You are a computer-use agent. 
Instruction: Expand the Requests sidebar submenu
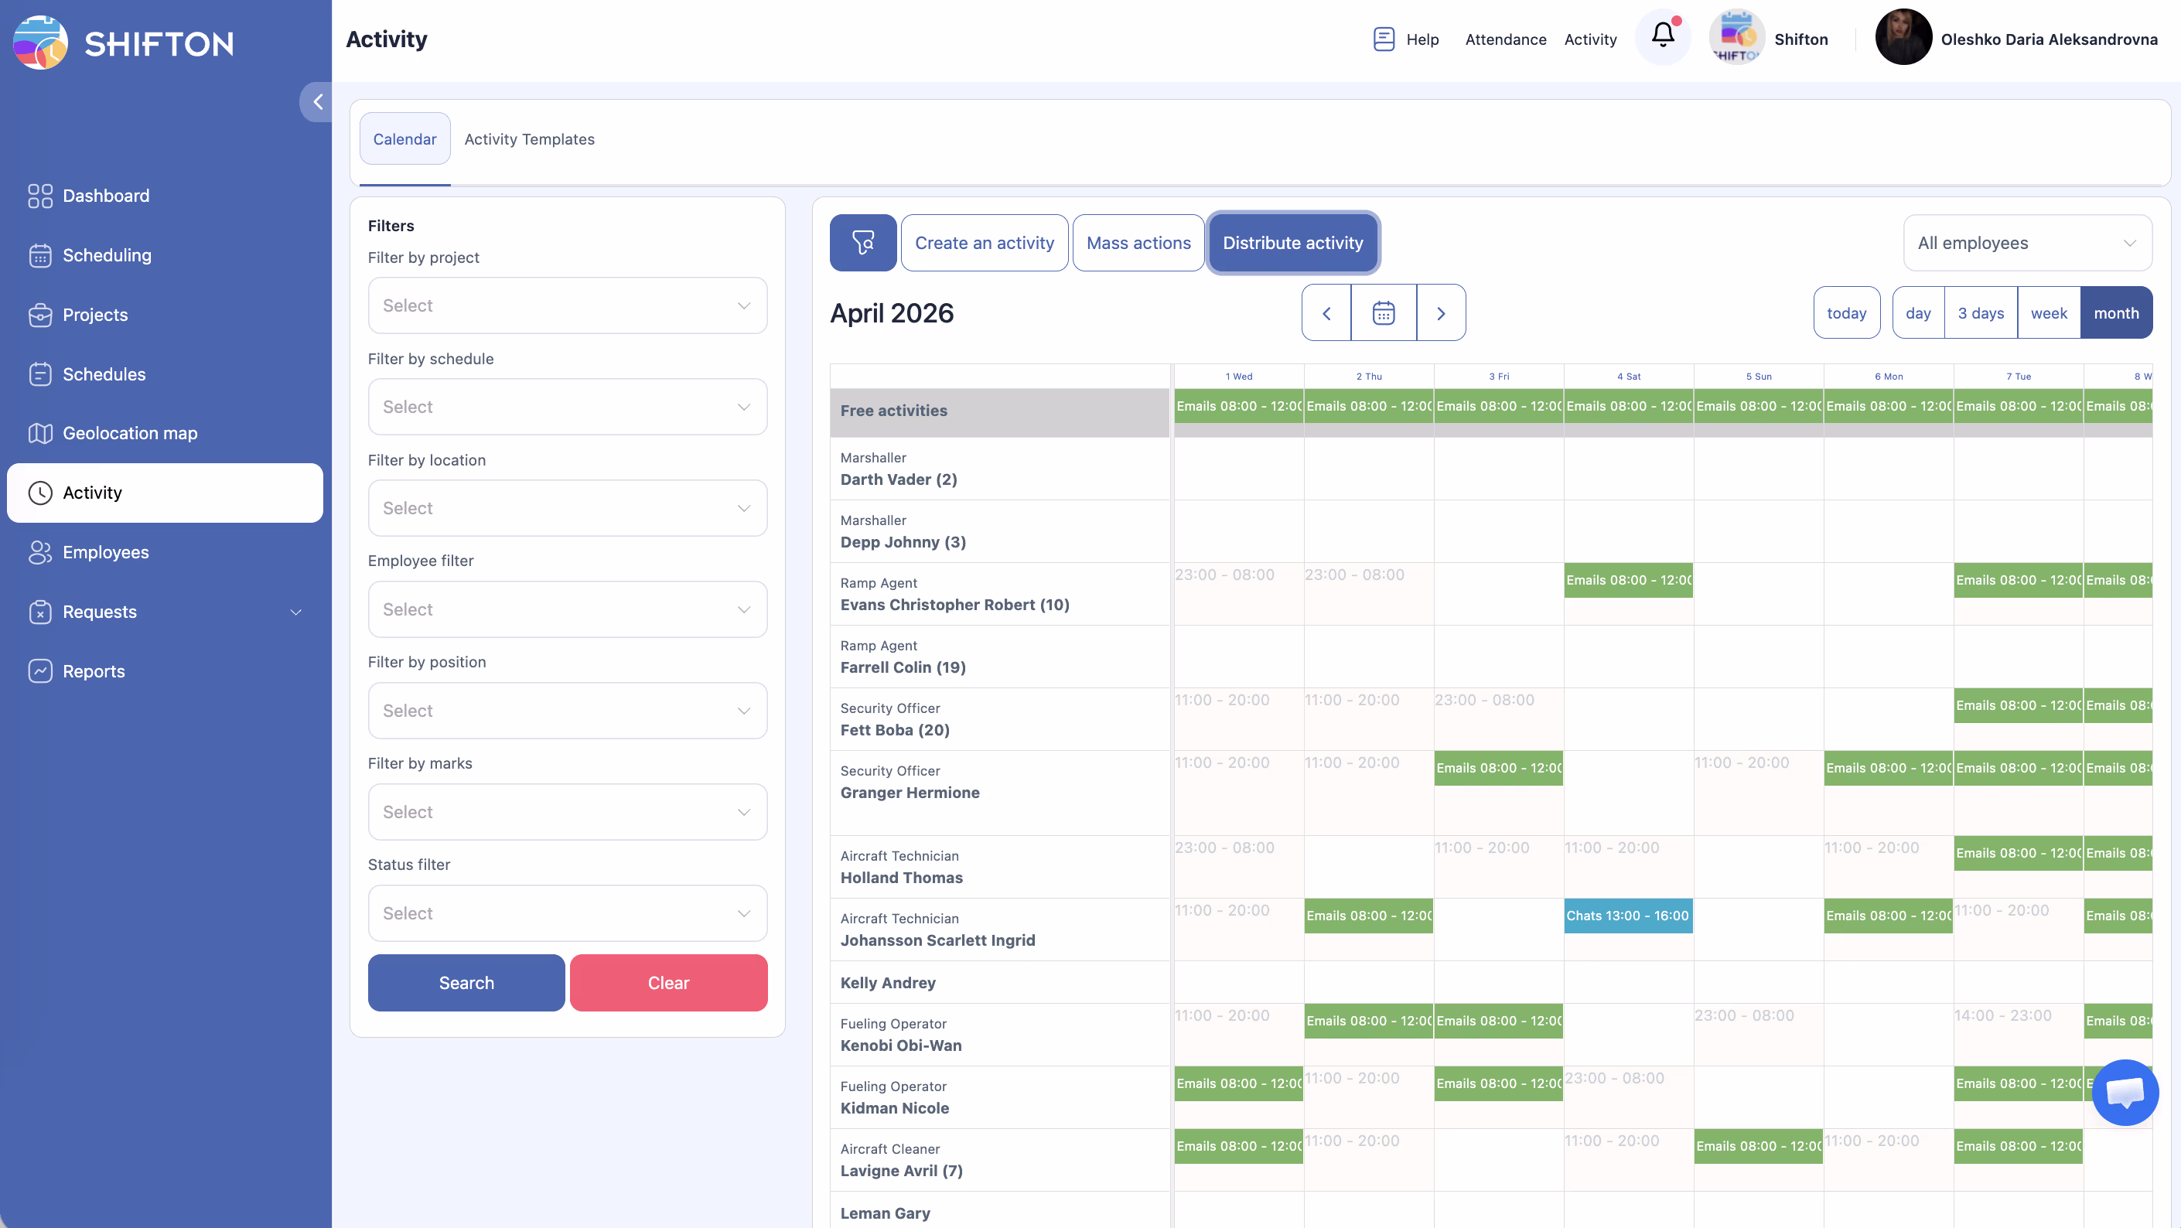[x=295, y=612]
